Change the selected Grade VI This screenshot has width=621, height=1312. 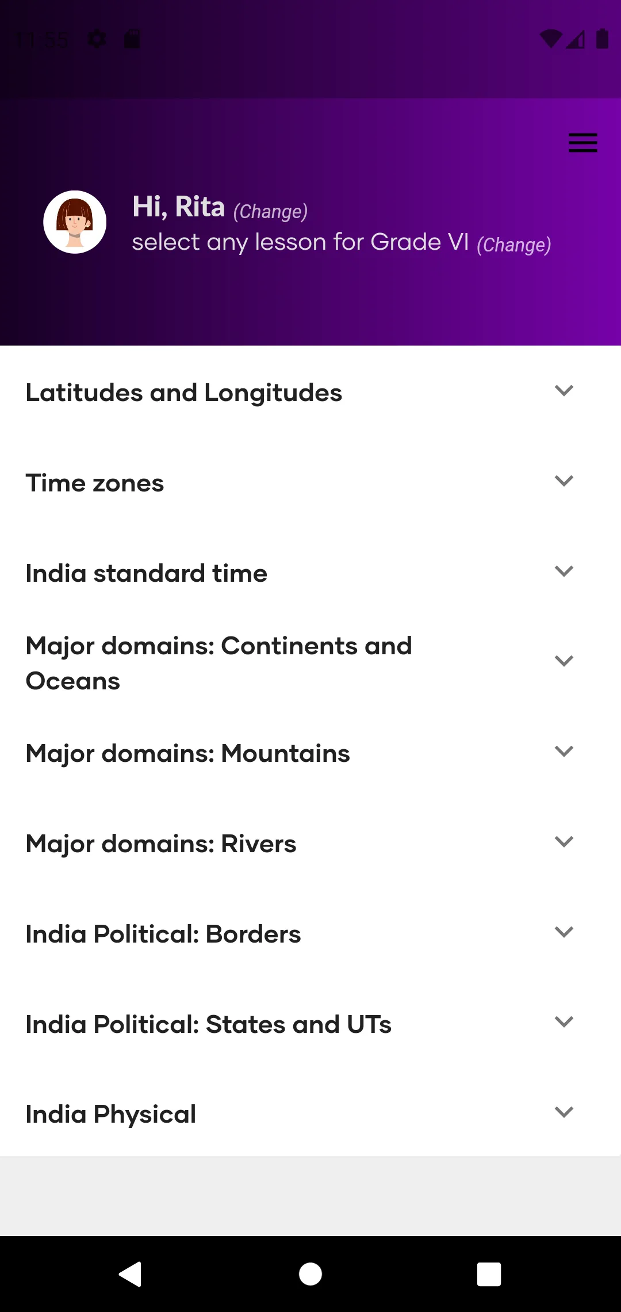pyautogui.click(x=514, y=245)
